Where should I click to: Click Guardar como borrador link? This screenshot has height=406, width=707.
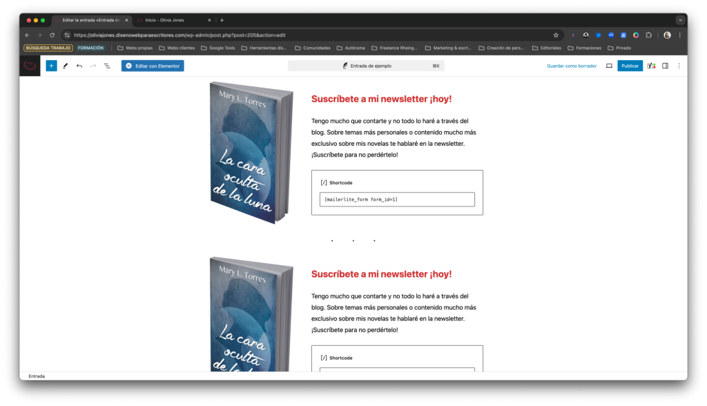[x=572, y=66]
